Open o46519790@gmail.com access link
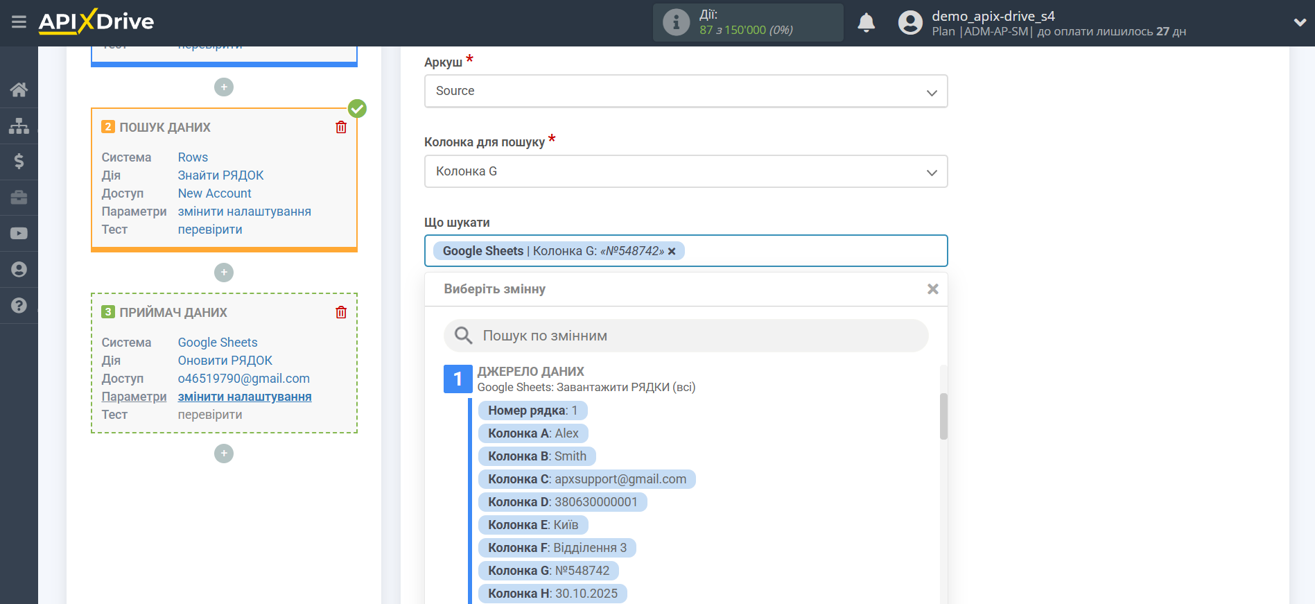 pyautogui.click(x=244, y=379)
